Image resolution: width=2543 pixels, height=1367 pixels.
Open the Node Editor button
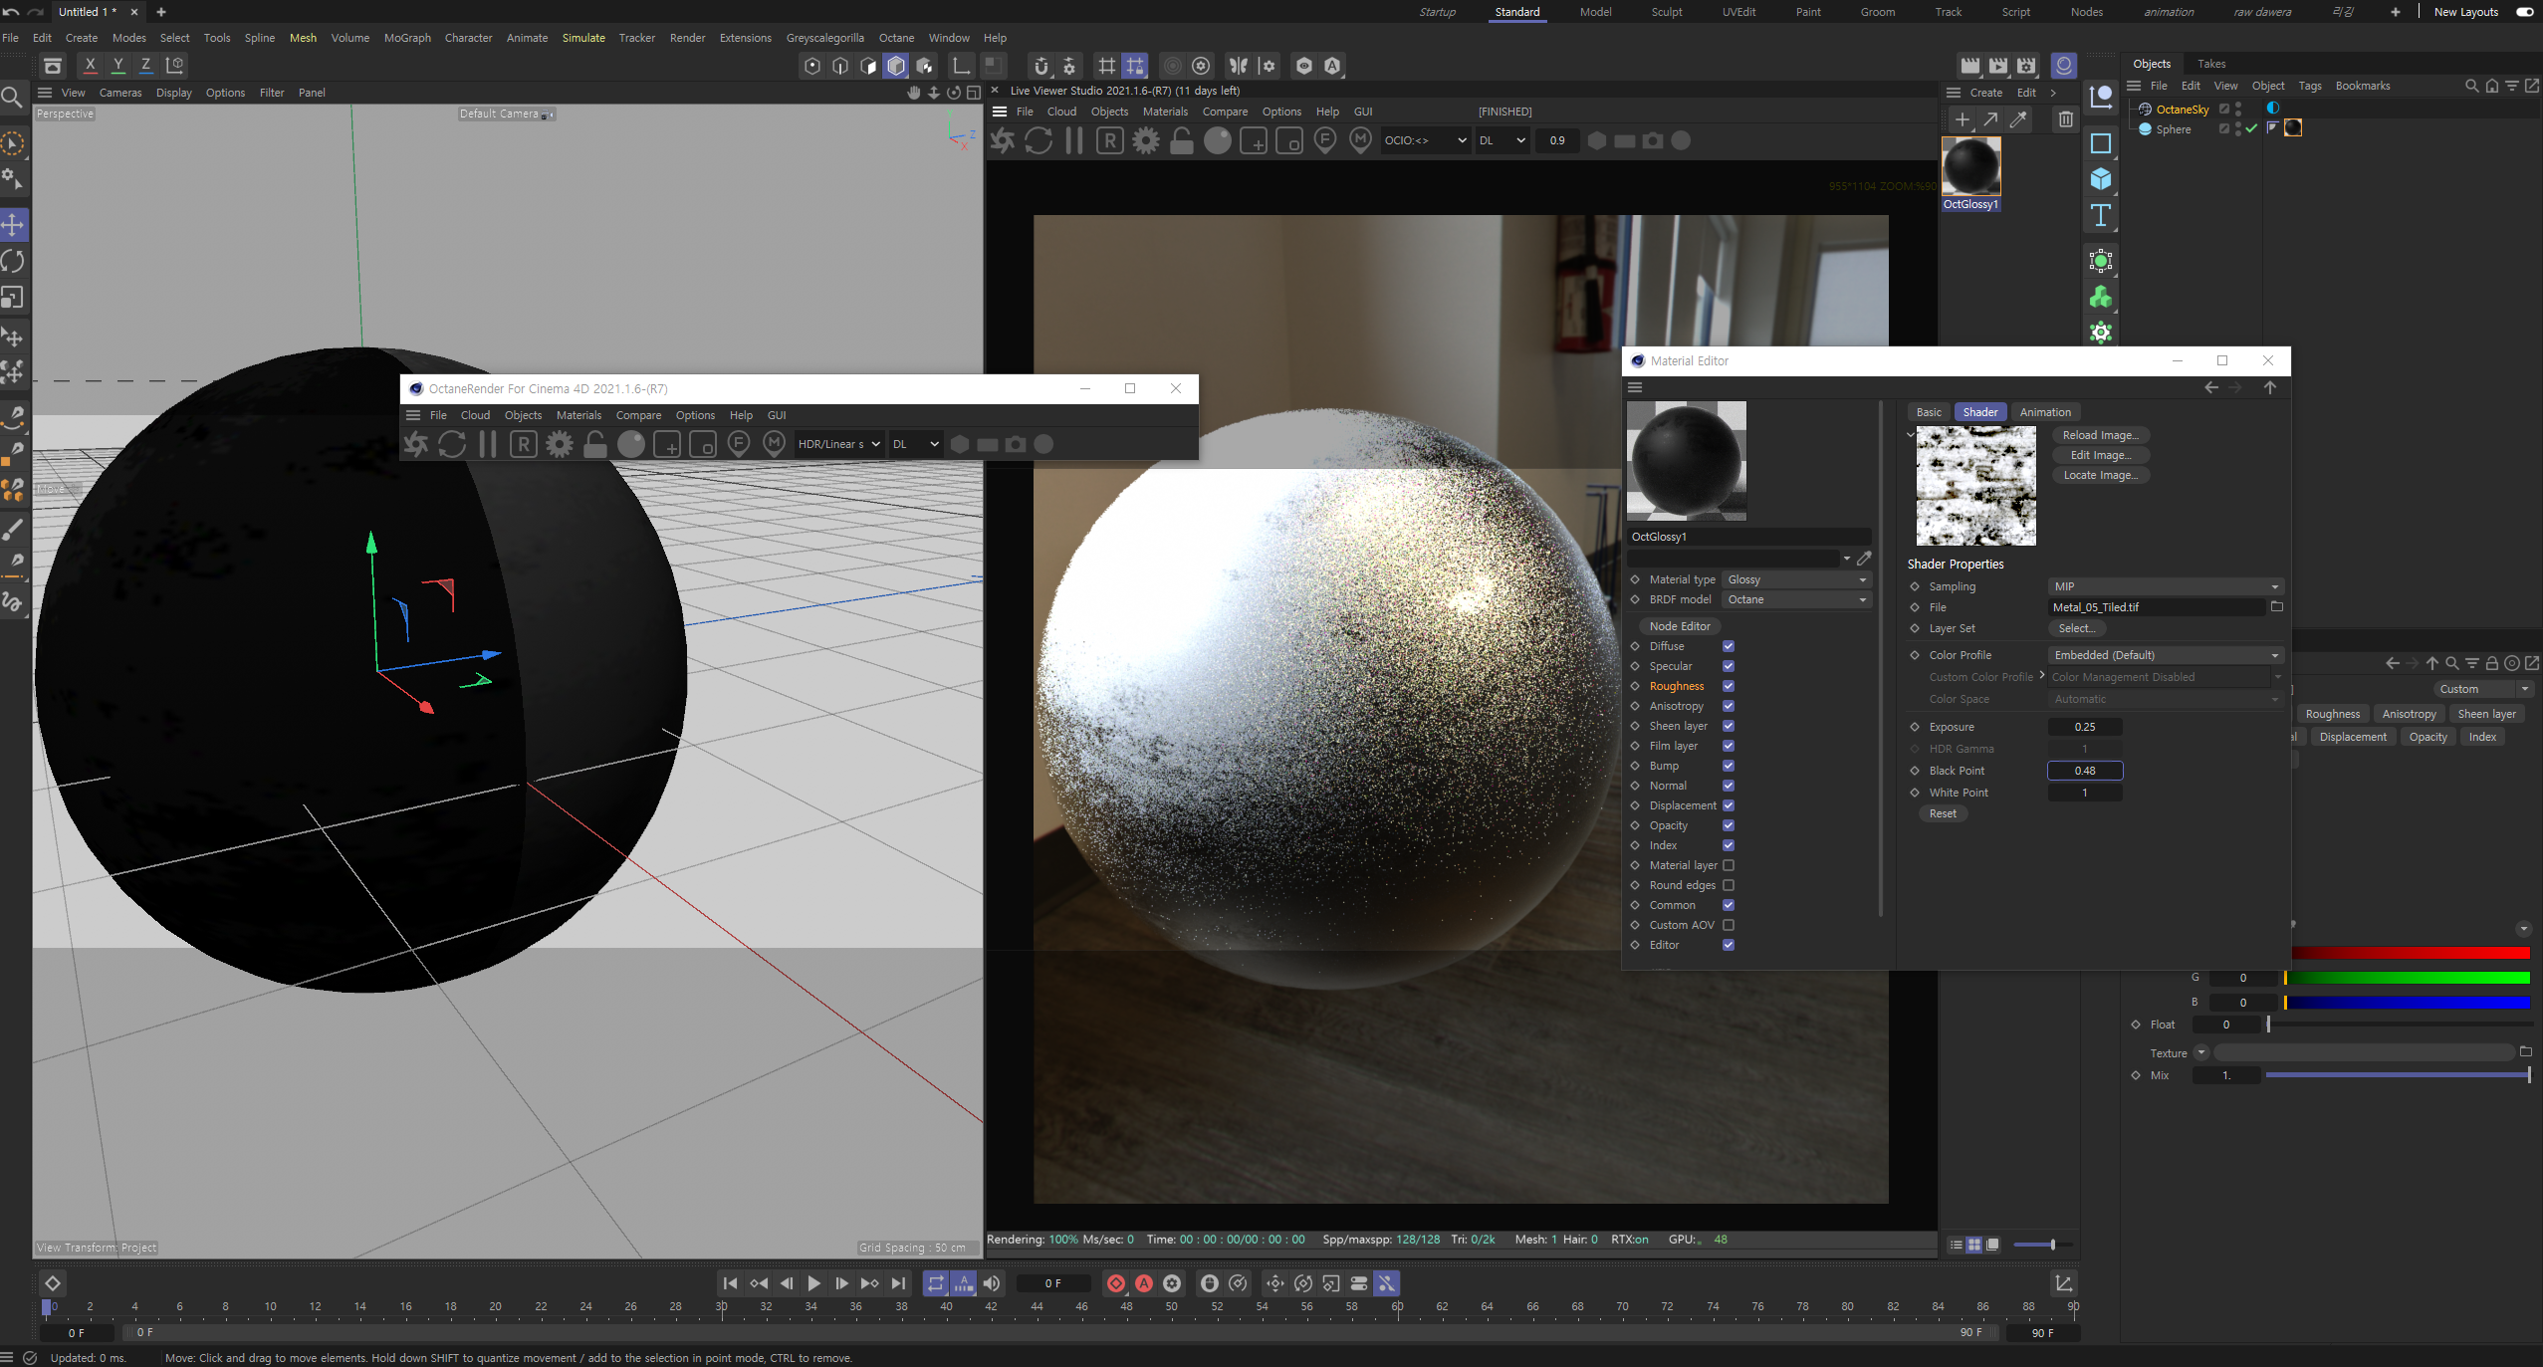[x=1680, y=626]
